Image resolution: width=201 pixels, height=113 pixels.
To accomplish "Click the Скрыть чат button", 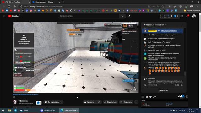I will point(164,90).
